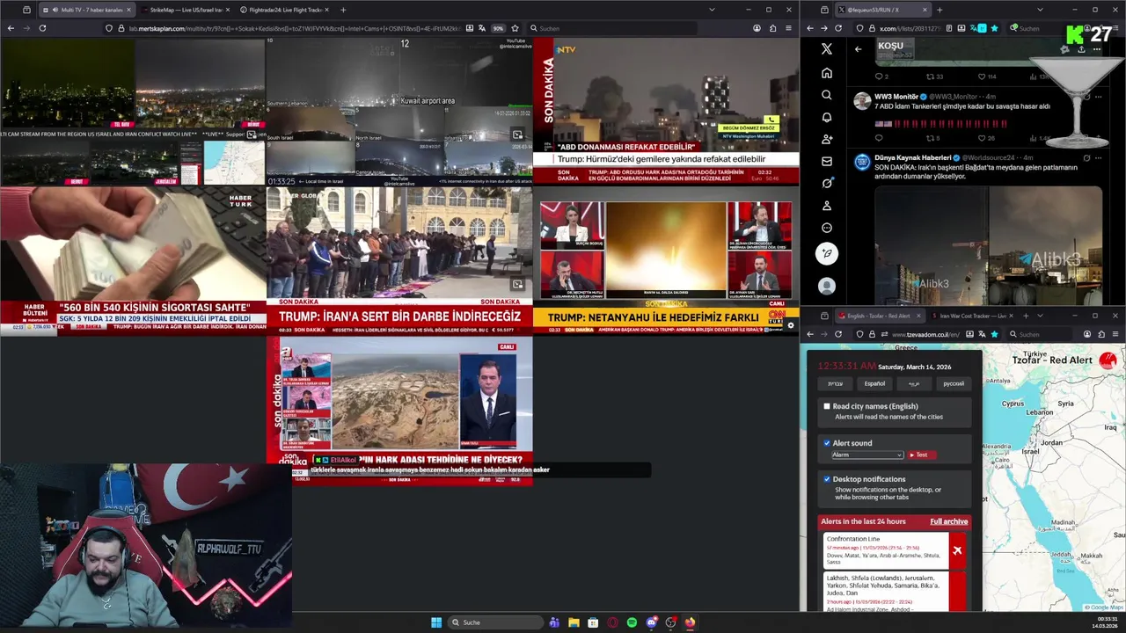The height and width of the screenshot is (633, 1126).
Task: Switch Tzofar language to русский
Action: [954, 383]
